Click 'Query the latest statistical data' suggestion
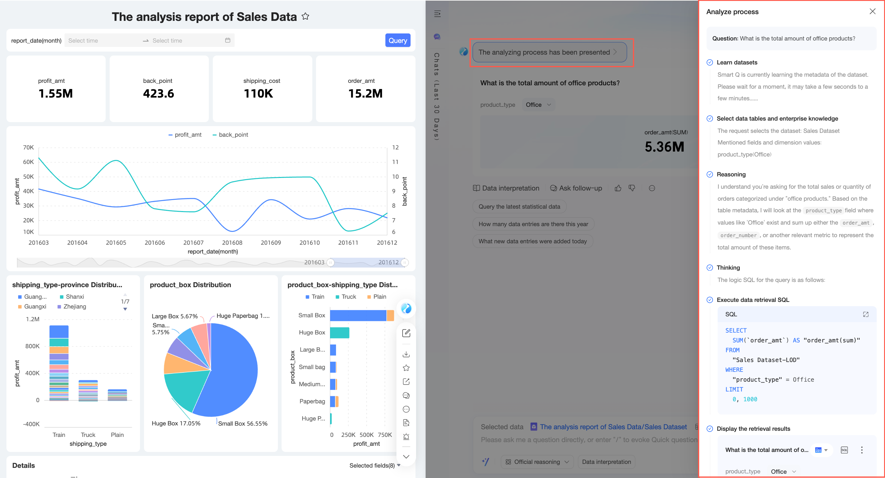 pyautogui.click(x=519, y=206)
